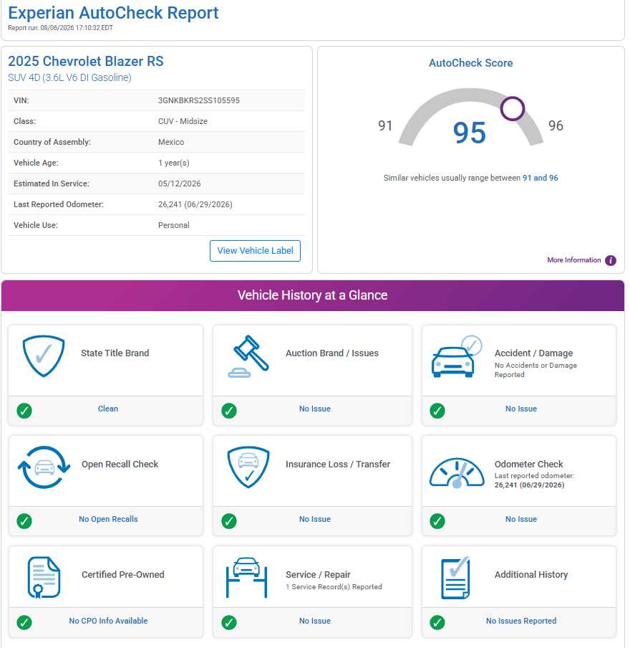The height and width of the screenshot is (648, 630).
Task: Click the AutoCheck Score panel heading
Action: pyautogui.click(x=470, y=63)
